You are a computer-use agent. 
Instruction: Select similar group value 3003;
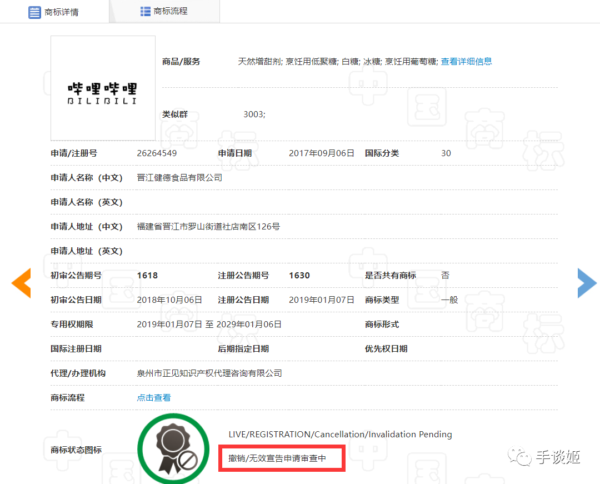tap(254, 114)
